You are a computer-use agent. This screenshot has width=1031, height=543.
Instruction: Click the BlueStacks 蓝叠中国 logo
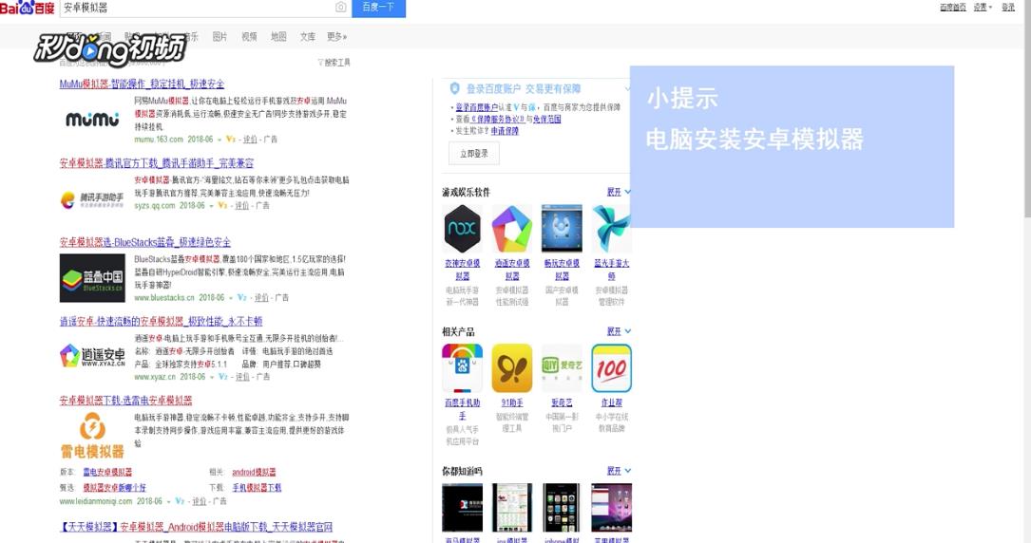[x=92, y=278]
